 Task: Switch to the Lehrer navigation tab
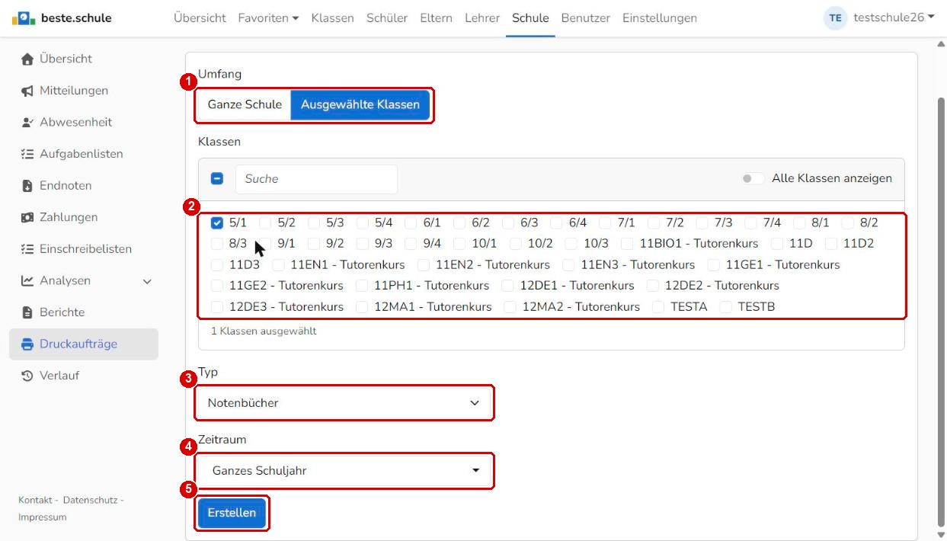point(482,18)
